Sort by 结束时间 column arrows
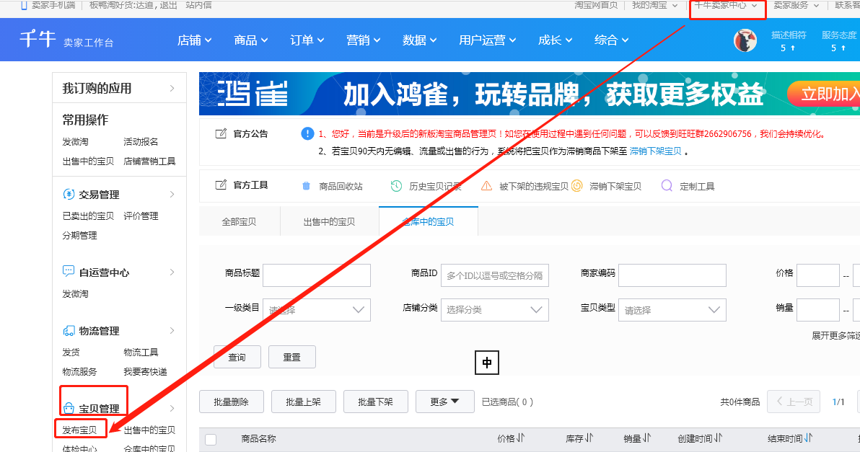Image resolution: width=860 pixels, height=452 pixels. point(809,438)
